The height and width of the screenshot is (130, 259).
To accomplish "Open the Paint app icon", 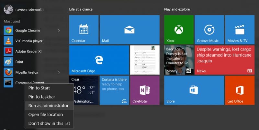I will coord(8,62).
